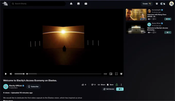Open the stacked layers icon in the top bar
The image size is (175, 101).
pos(157,4)
